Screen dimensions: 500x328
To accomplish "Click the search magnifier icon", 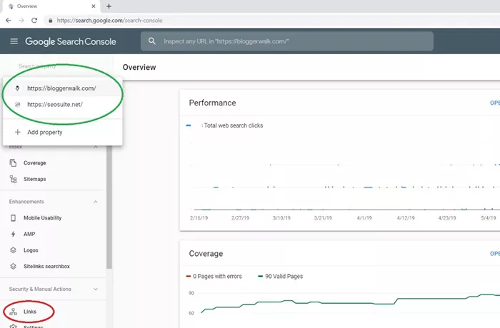I will coord(151,41).
